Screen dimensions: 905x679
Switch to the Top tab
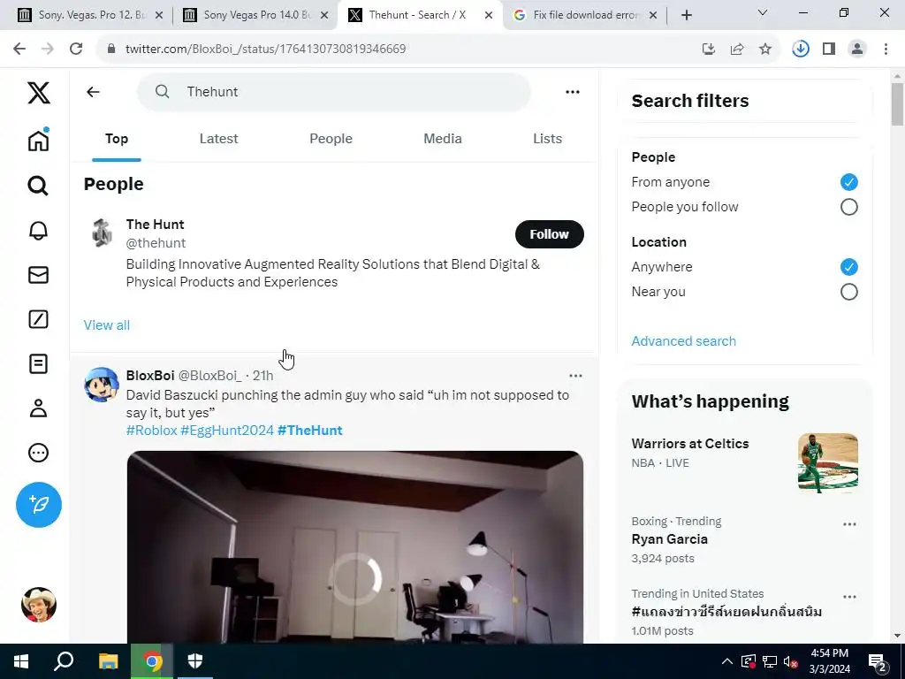(117, 139)
